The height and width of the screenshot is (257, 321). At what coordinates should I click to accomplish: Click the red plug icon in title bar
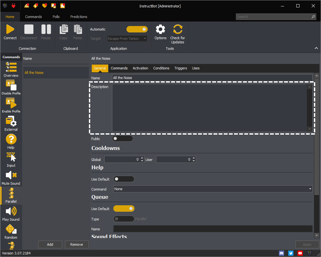click(x=13, y=6)
